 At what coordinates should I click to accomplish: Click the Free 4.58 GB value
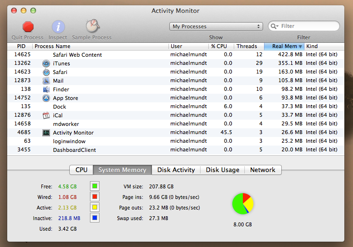click(67, 187)
